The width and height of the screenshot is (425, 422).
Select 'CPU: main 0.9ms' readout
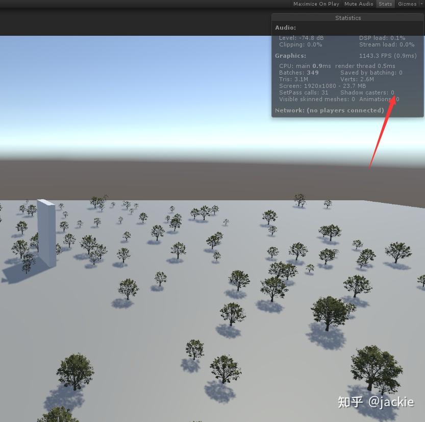click(x=305, y=66)
